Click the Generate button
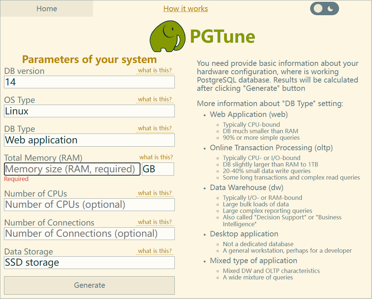The width and height of the screenshot is (372, 299). tap(89, 285)
